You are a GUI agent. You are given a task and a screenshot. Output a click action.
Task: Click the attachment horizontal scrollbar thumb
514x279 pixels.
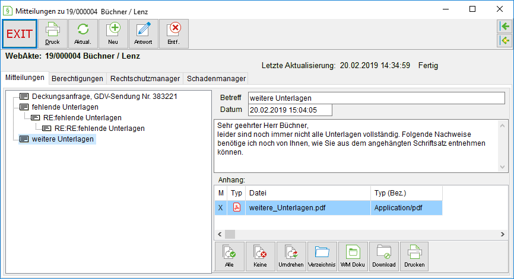(230, 234)
